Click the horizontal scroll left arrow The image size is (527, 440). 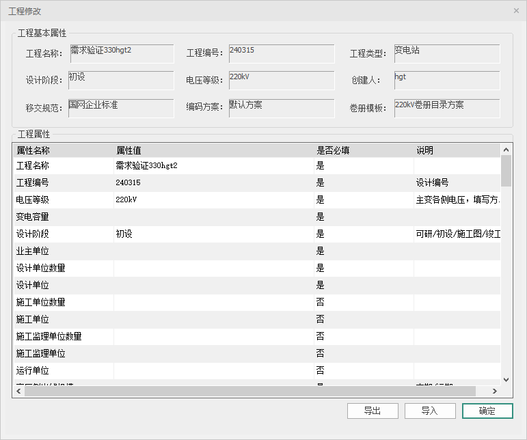click(18, 391)
